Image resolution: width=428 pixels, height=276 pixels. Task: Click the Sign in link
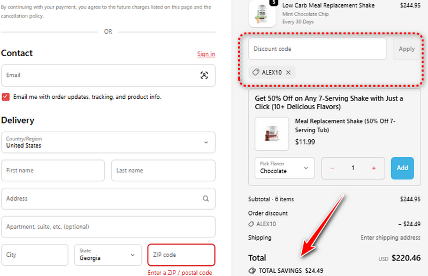point(206,54)
